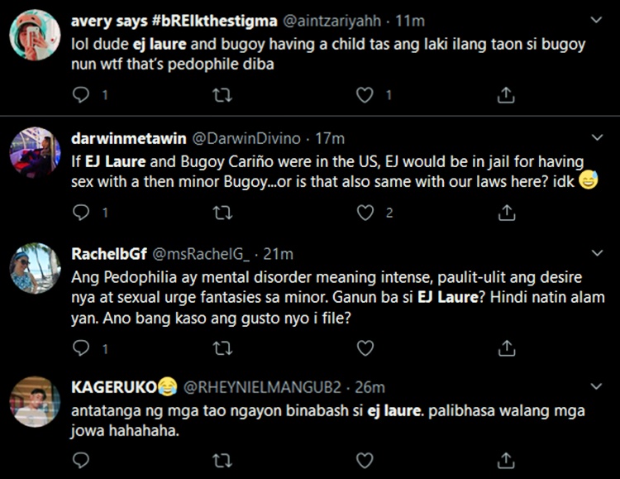This screenshot has width=620, height=479.
Task: Share KAGERUKO's tweet
Action: coord(506,460)
